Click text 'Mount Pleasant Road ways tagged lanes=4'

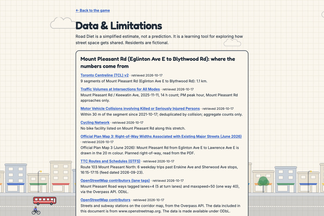117,186
